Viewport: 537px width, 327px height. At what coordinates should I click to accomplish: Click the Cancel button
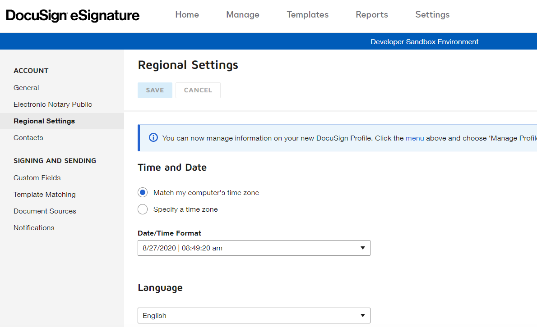point(198,90)
